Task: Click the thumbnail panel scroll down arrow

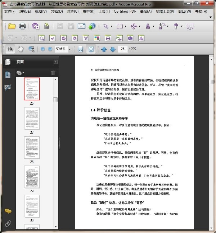Action: [55, 227]
